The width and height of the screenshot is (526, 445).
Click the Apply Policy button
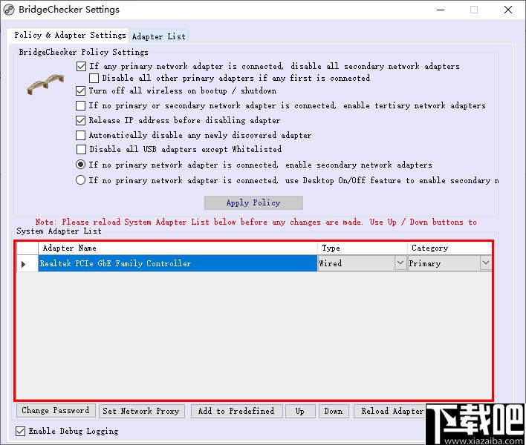click(253, 203)
